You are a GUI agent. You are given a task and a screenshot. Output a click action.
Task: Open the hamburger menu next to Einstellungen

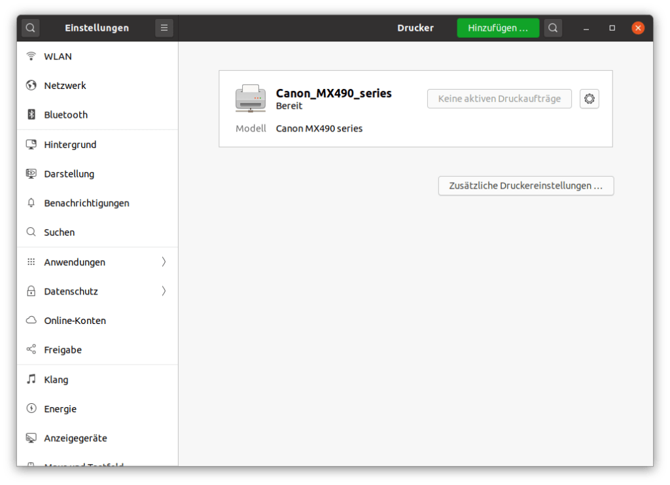pyautogui.click(x=164, y=28)
